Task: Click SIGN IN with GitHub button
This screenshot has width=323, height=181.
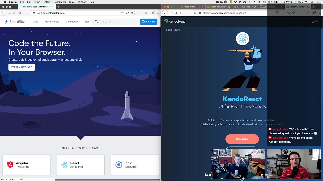Action: pyautogui.click(x=149, y=22)
